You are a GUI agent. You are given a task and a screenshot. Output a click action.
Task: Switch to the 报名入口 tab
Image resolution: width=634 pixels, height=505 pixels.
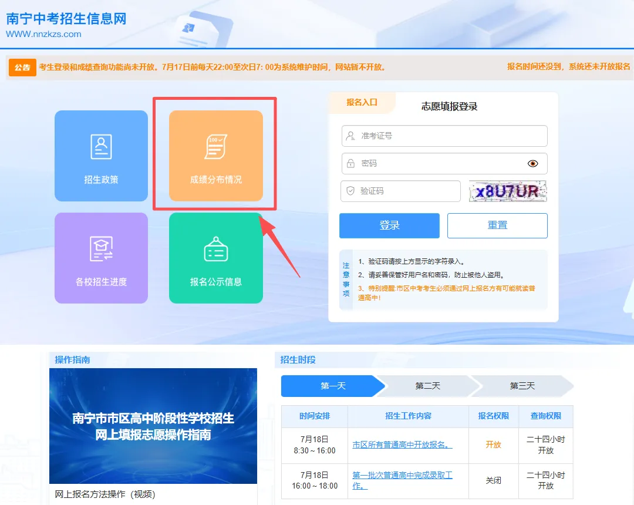362,103
